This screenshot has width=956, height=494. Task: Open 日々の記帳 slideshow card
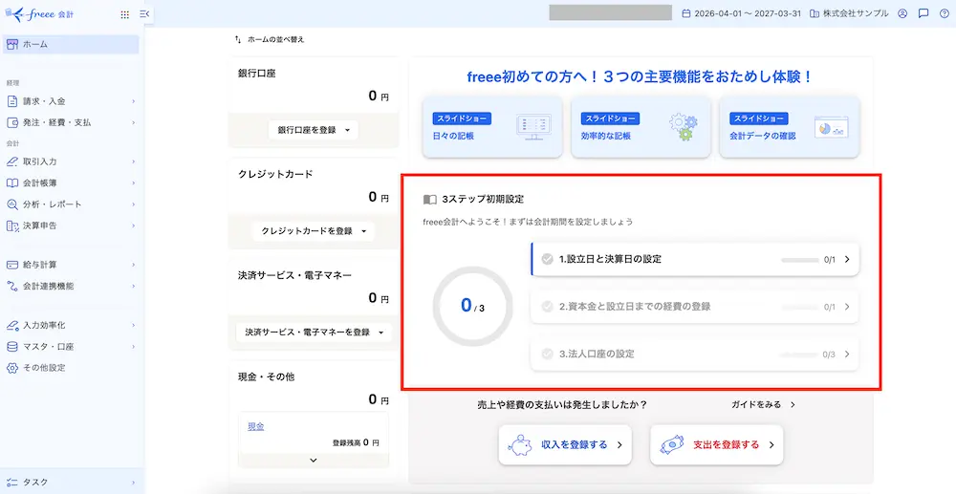tap(492, 127)
